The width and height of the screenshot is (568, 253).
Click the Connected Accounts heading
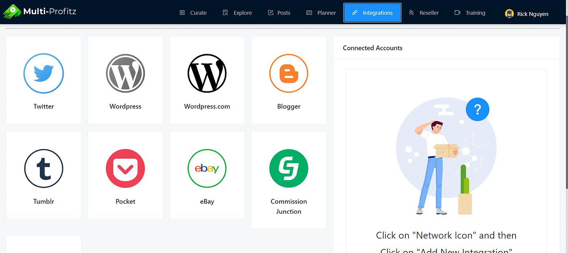click(x=372, y=48)
